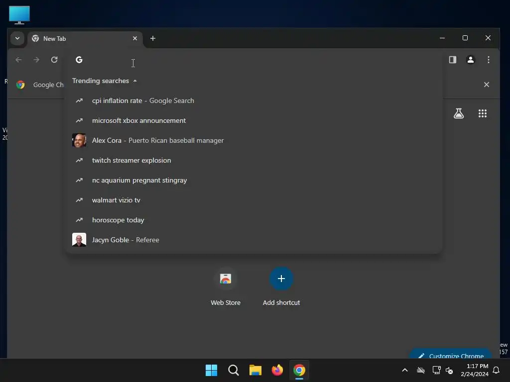Image resolution: width=510 pixels, height=382 pixels.
Task: Launch Firefox from the taskbar
Action: 277,370
